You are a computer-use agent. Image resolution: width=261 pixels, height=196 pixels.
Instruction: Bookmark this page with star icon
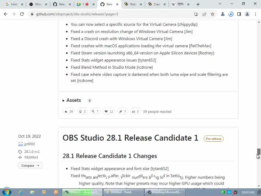click(x=213, y=14)
